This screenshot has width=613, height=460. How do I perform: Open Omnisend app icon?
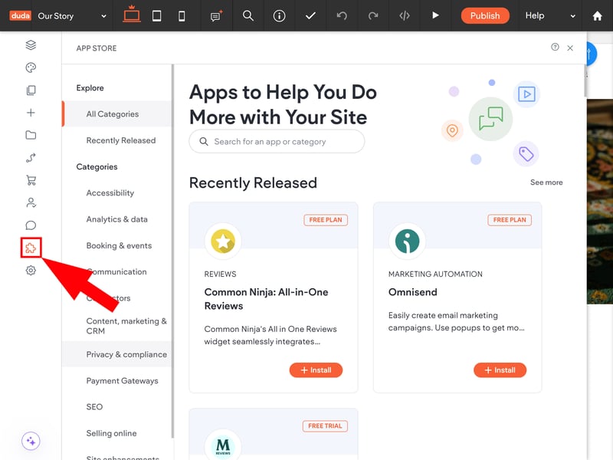point(407,241)
